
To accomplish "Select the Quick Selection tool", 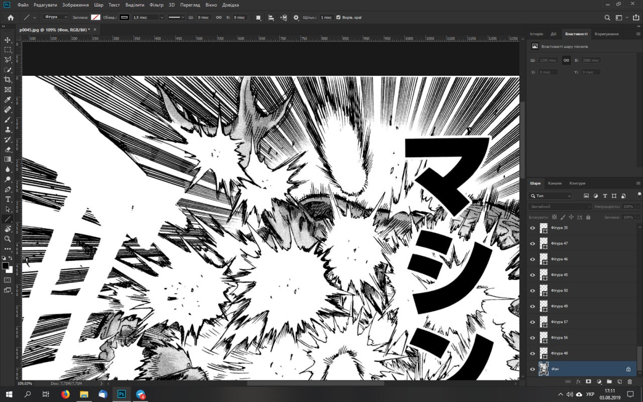I will (8, 70).
